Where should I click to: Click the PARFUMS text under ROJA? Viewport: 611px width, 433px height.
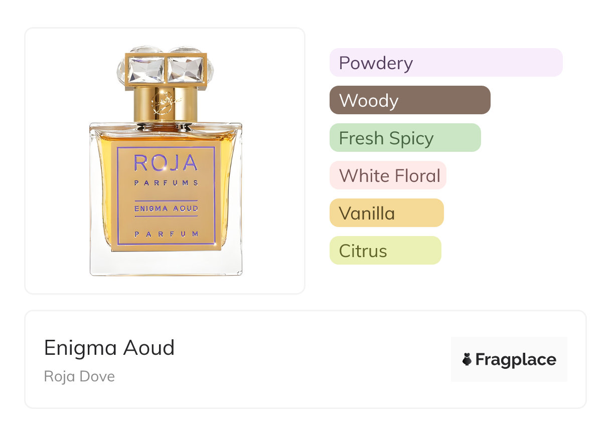[x=166, y=183]
